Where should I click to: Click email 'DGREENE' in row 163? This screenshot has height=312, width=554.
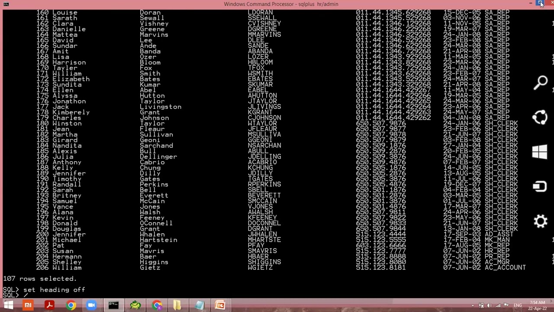(x=262, y=29)
